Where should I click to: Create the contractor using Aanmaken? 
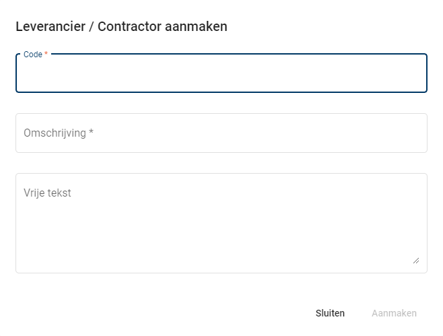point(394,313)
